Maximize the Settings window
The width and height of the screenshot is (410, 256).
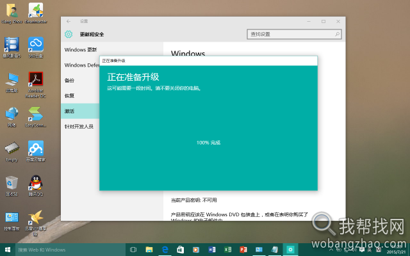pyautogui.click(x=324, y=21)
